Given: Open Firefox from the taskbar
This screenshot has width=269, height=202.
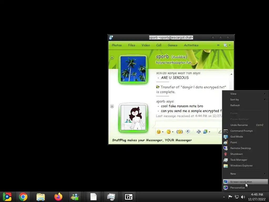Looking at the screenshot, I should (x=58, y=197).
